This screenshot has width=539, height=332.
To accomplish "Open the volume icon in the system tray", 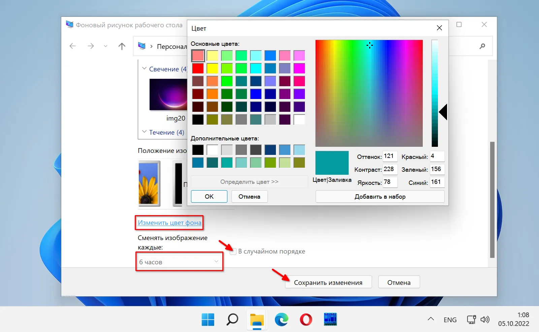I will (x=485, y=319).
